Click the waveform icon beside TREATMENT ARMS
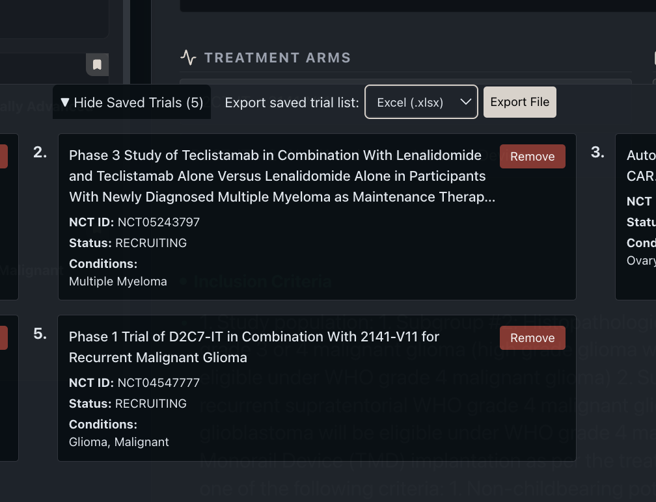This screenshot has height=502, width=656. click(187, 57)
